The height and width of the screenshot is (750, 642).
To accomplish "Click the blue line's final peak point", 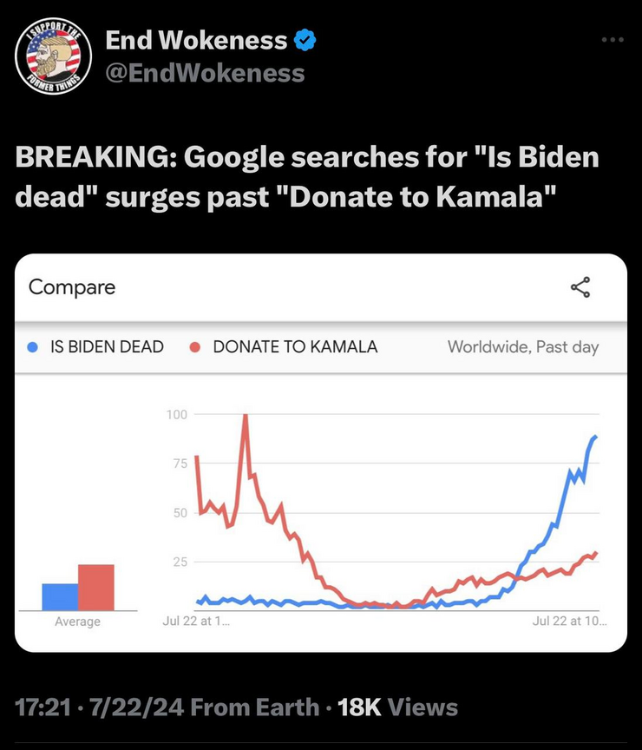I will (x=595, y=437).
